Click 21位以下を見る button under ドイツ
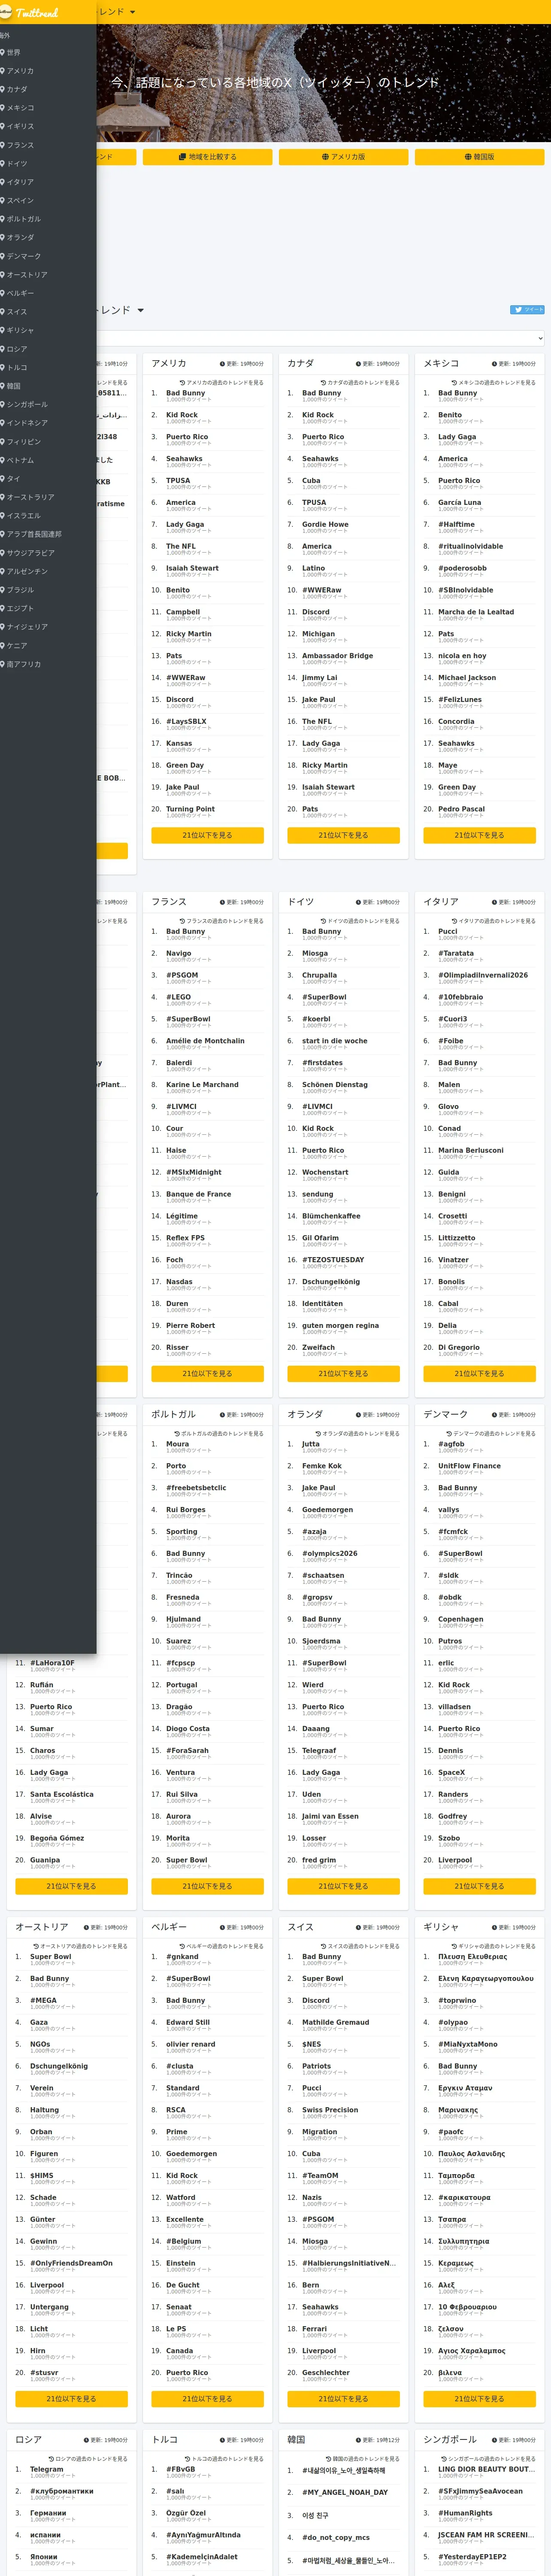Viewport: 551px width, 2576px height. 343,1373
